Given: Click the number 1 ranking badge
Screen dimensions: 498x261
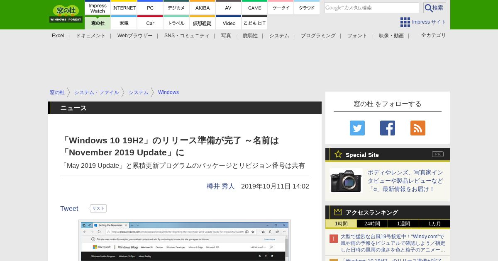Looking at the screenshot, I should [x=334, y=239].
